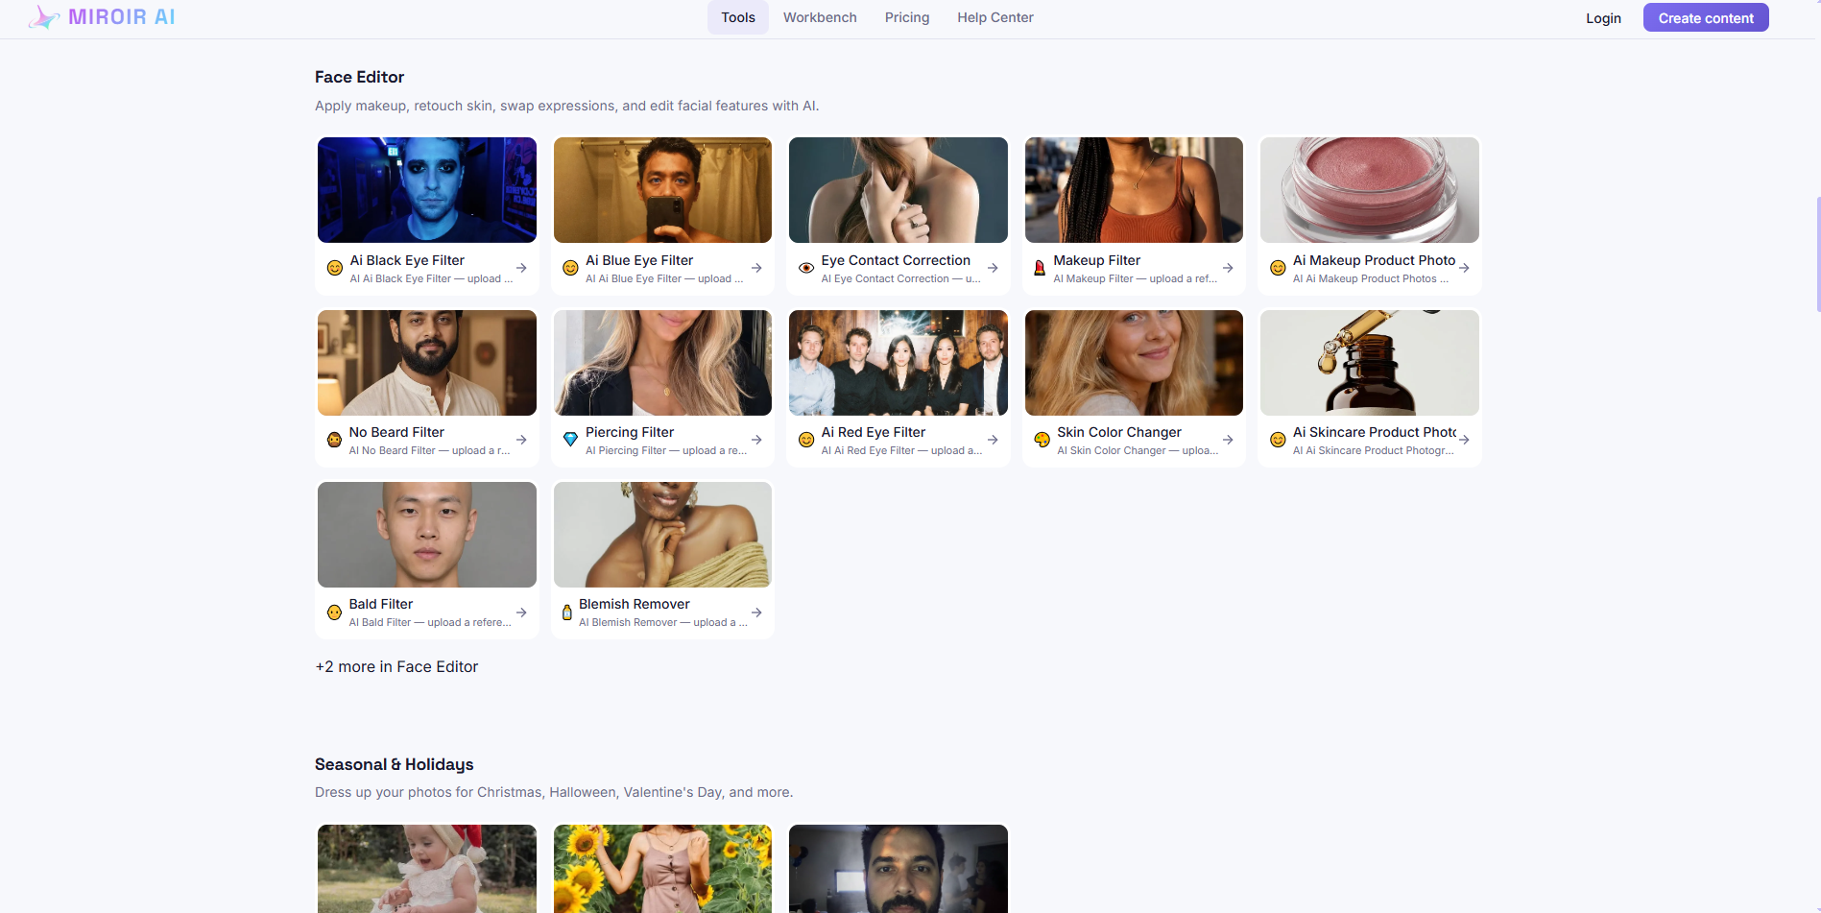The width and height of the screenshot is (1821, 913).
Task: Open the Skin Color Changer title
Action: (1119, 432)
